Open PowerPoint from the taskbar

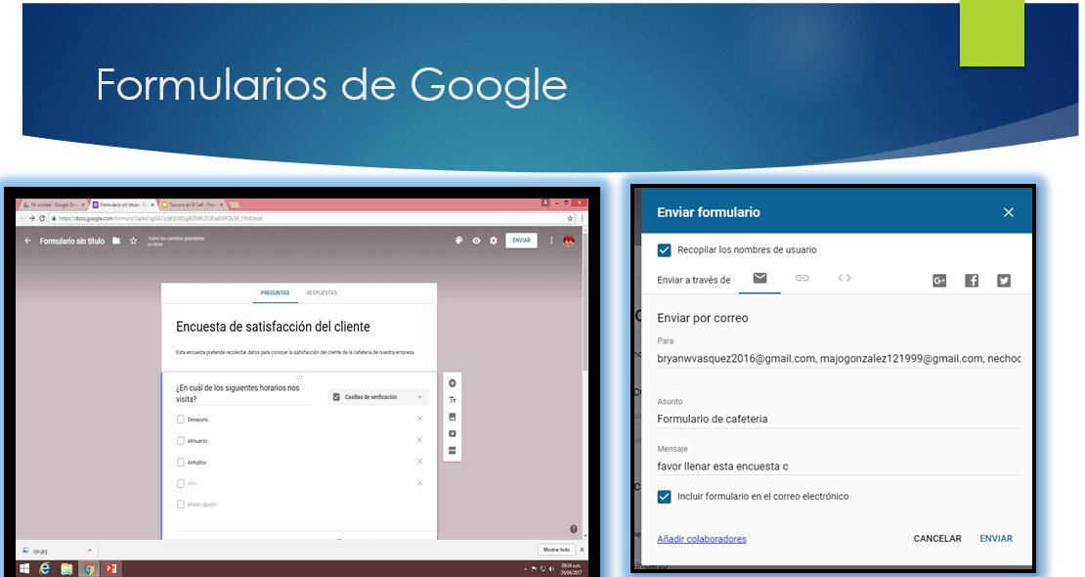(x=110, y=569)
